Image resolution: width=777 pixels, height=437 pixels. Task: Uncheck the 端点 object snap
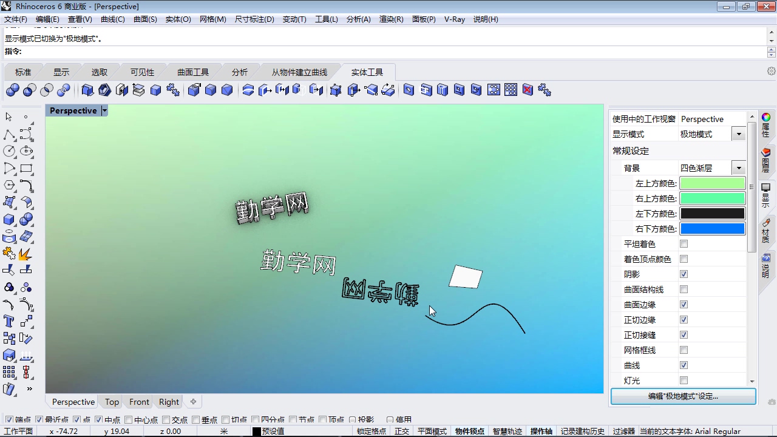pos(9,419)
